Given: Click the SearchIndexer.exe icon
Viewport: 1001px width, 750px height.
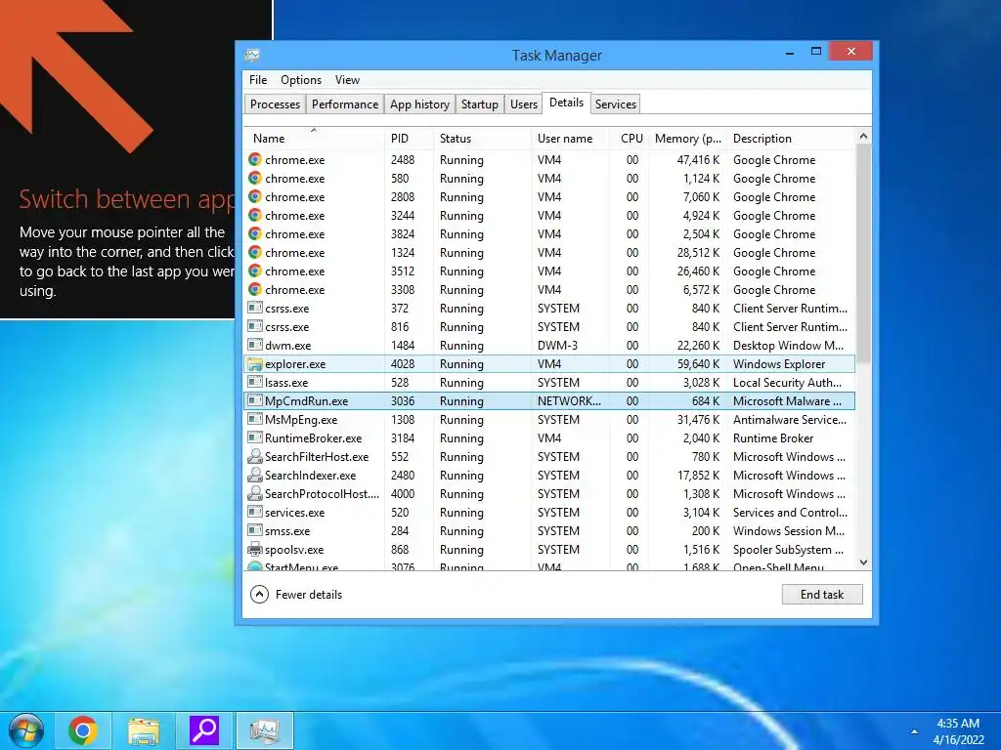Looking at the screenshot, I should pyautogui.click(x=255, y=475).
